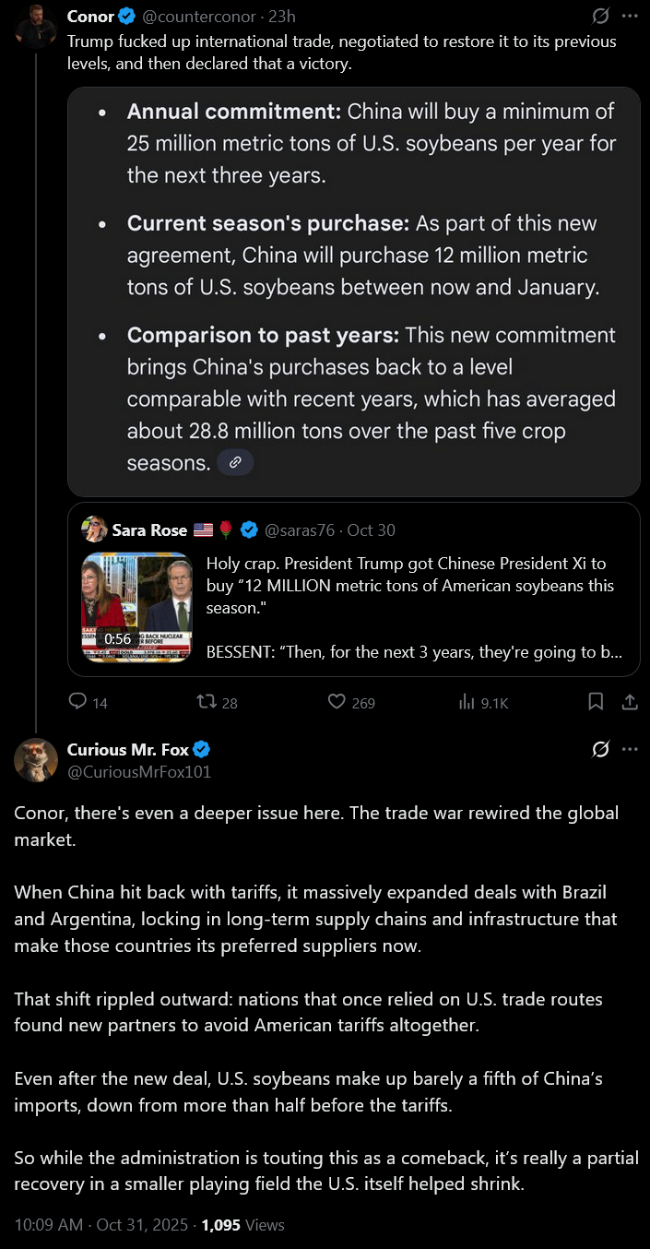This screenshot has height=1249, width=650.
Task: Bookmark Conor's post
Action: pyautogui.click(x=596, y=702)
